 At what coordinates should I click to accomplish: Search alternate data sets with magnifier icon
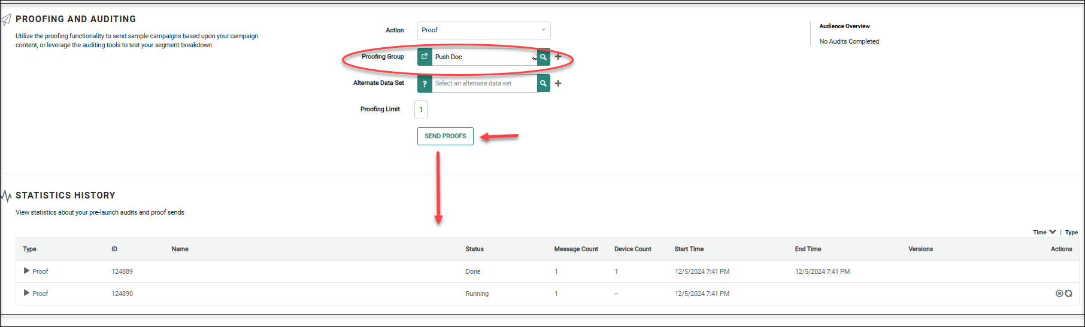(543, 84)
